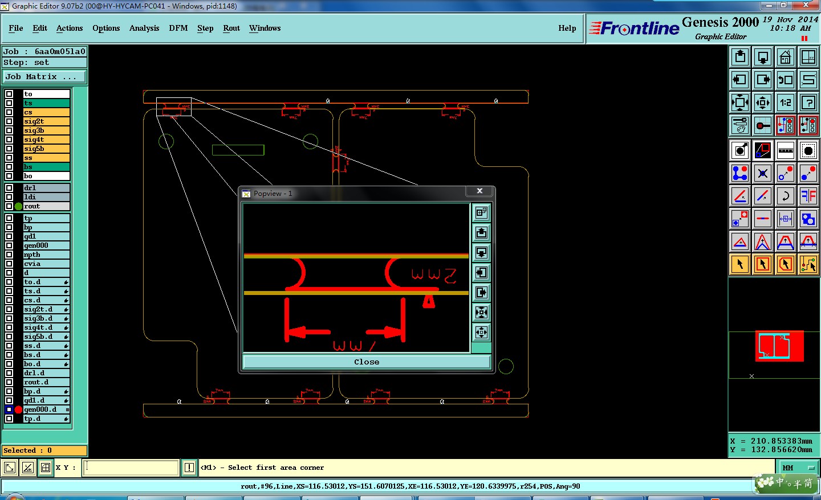821x500 pixels.
Task: Close the Popview window with its X
Action: [x=480, y=191]
